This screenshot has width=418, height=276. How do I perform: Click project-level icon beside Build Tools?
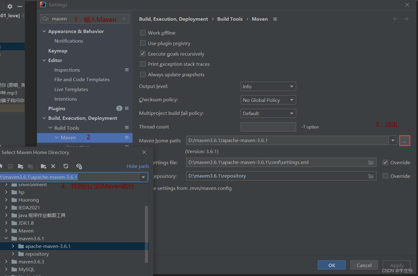tap(127, 128)
